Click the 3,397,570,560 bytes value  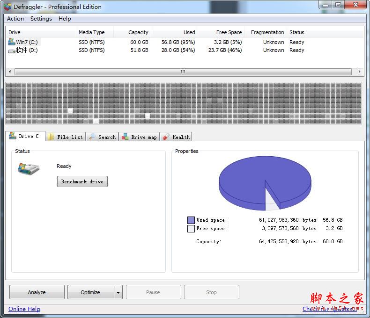[289, 229]
